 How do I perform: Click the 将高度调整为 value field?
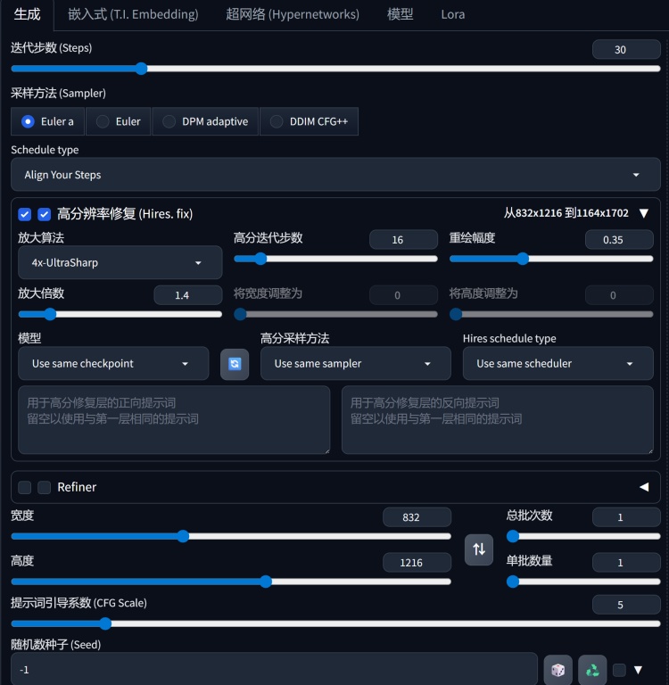[619, 295]
